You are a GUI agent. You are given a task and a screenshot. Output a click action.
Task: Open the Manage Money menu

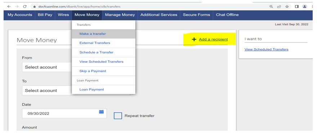click(120, 15)
